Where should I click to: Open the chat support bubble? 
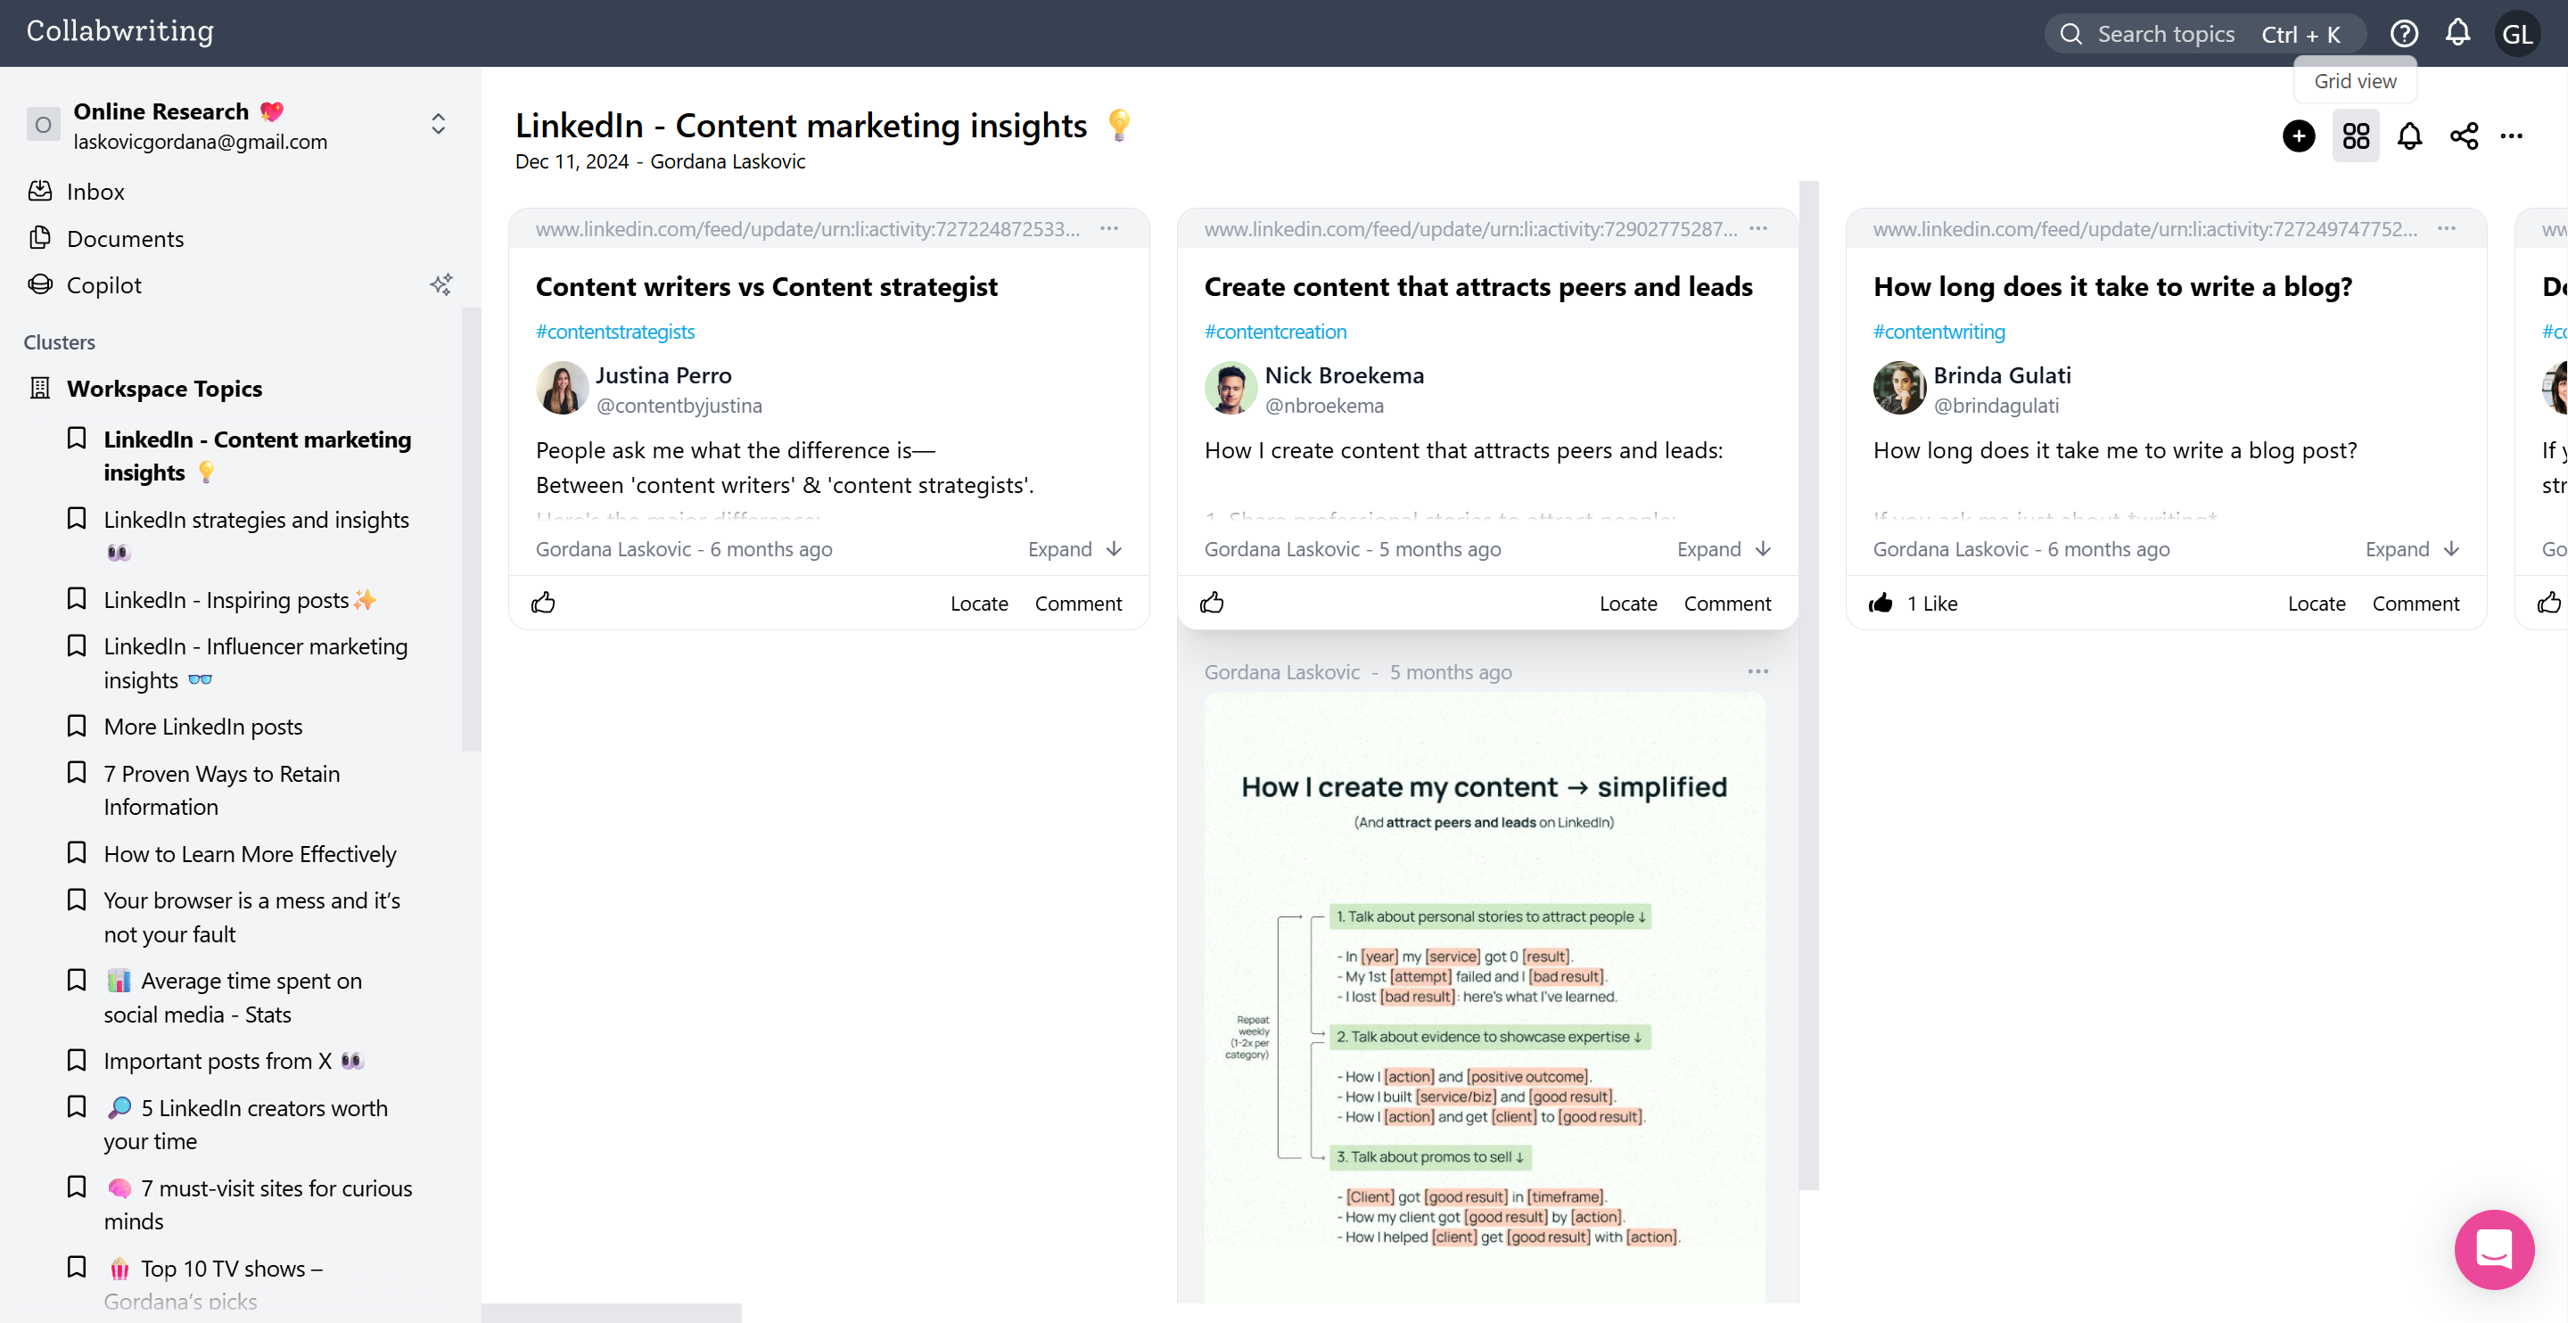click(2494, 1250)
